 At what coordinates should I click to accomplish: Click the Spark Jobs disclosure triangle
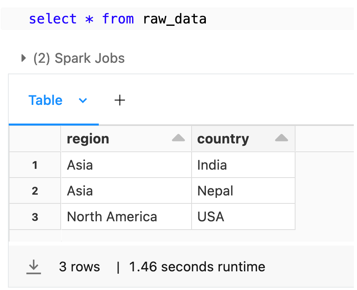(x=23, y=58)
